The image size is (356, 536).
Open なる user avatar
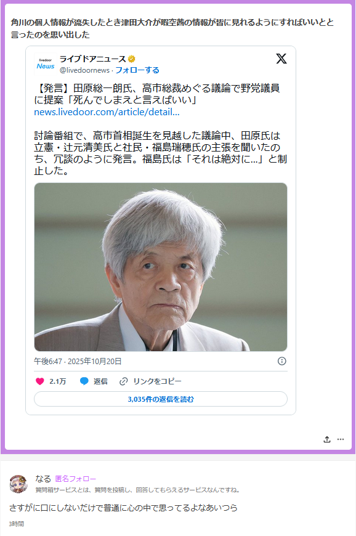point(18,484)
